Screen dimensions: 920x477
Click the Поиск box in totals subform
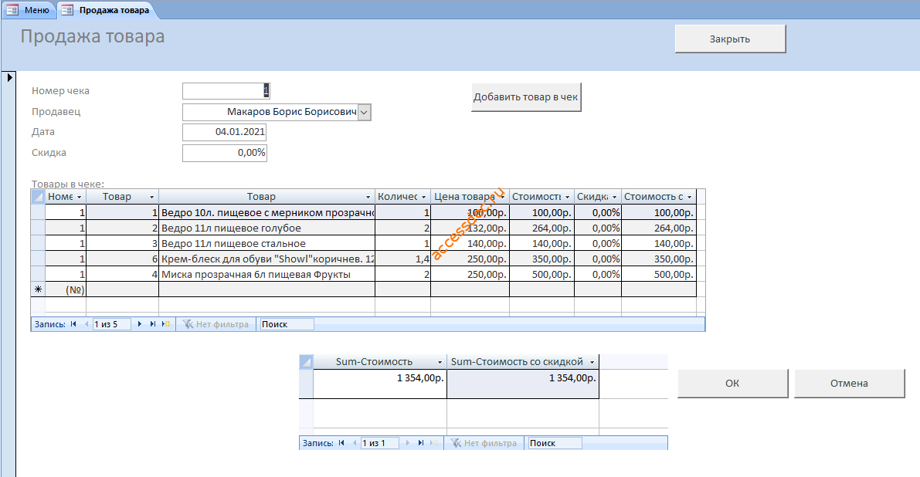[555, 443]
